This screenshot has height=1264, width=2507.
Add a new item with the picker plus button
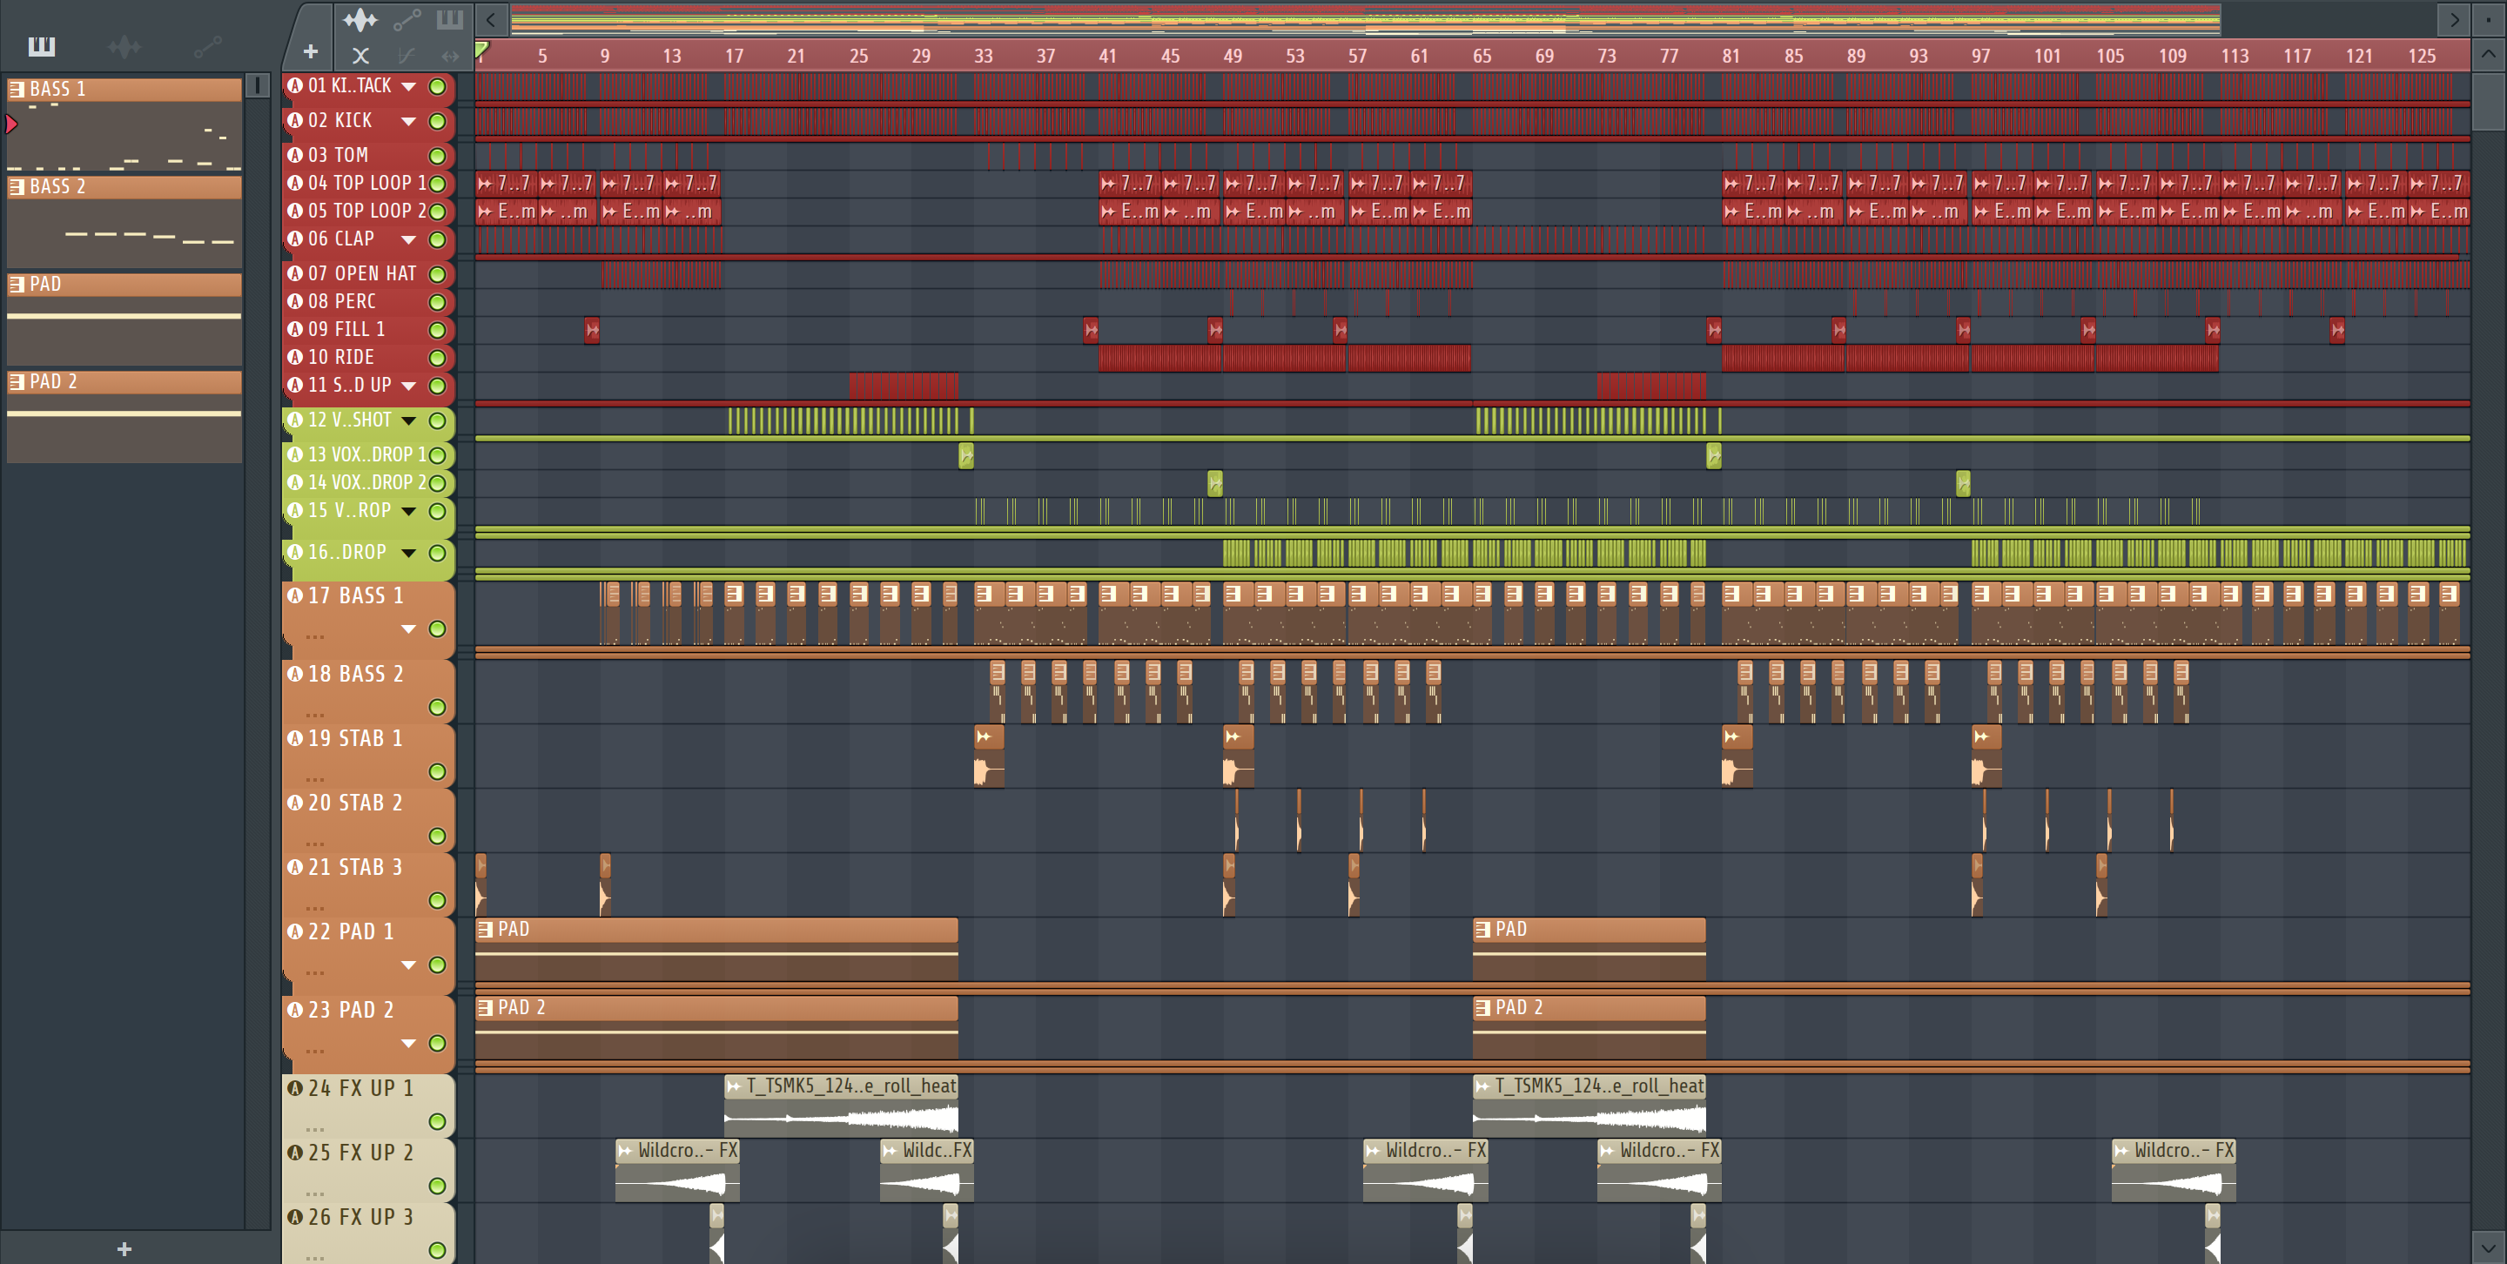[x=124, y=1248]
